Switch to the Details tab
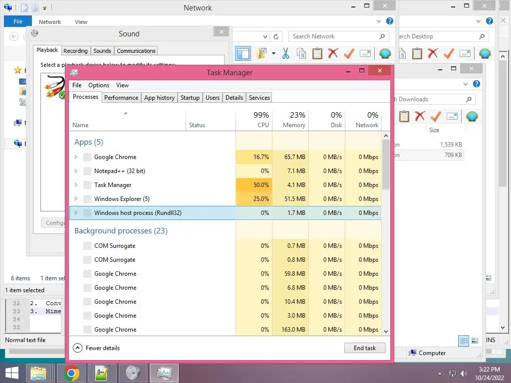Image resolution: width=511 pixels, height=383 pixels. click(235, 98)
